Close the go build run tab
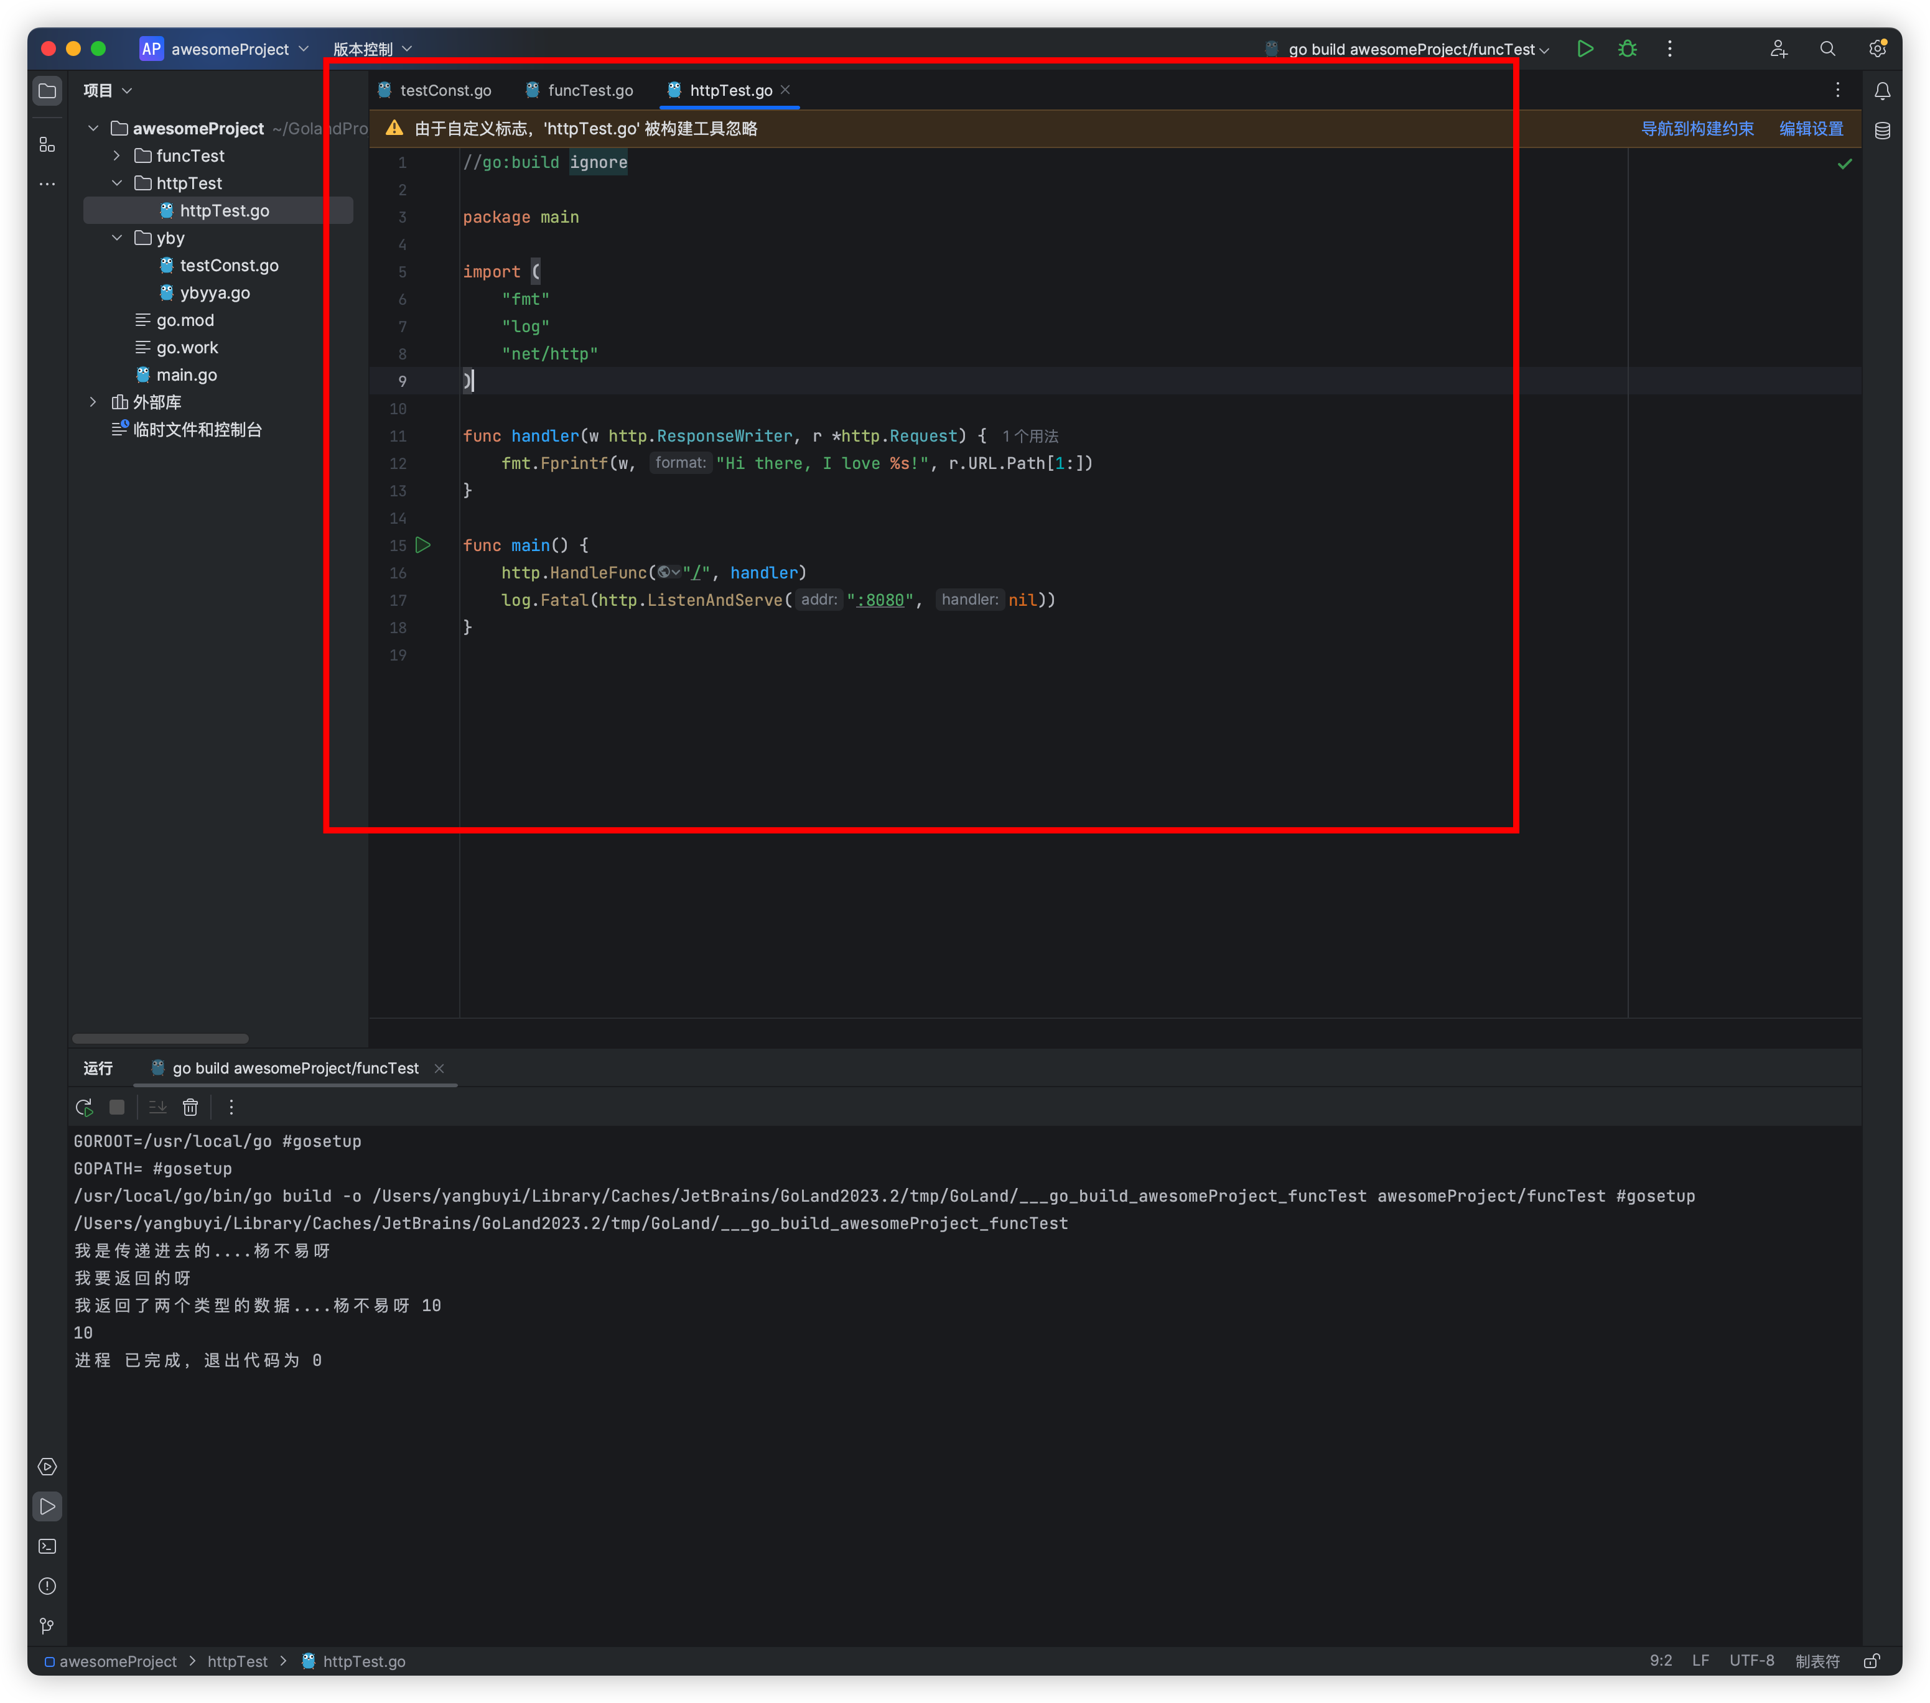The width and height of the screenshot is (1930, 1703). click(x=439, y=1068)
